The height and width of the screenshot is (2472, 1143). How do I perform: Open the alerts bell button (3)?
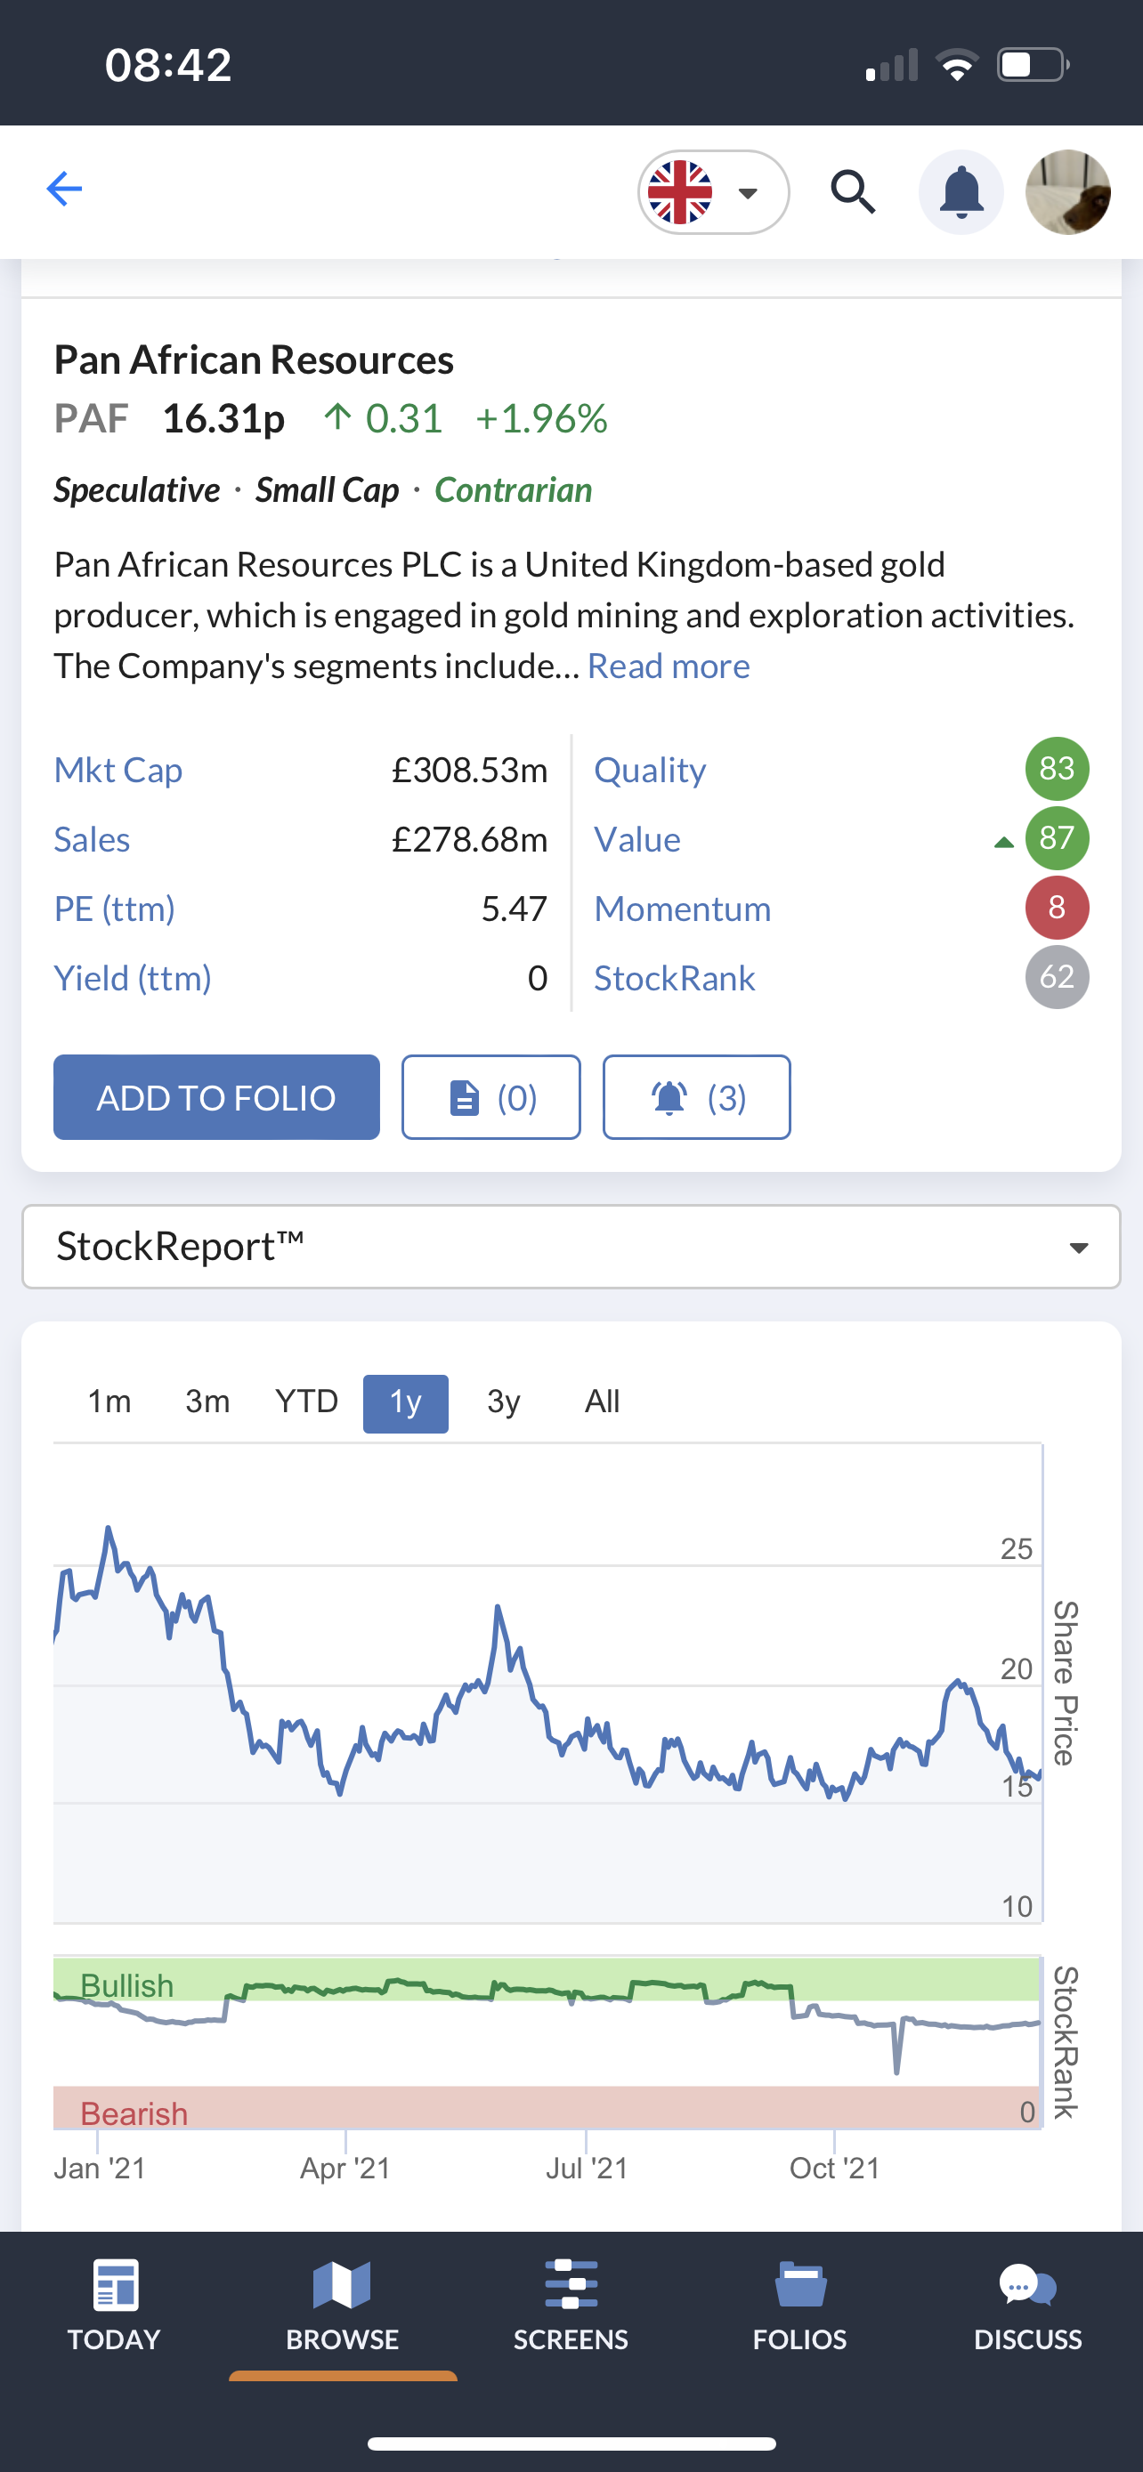[696, 1097]
